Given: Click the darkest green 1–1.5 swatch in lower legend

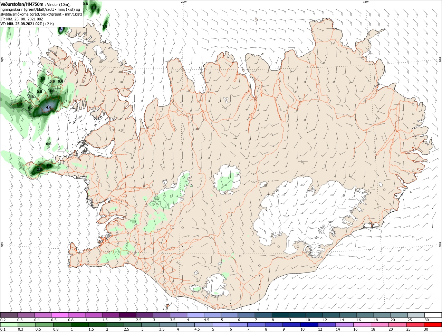Looking at the screenshot, I should (79, 325).
